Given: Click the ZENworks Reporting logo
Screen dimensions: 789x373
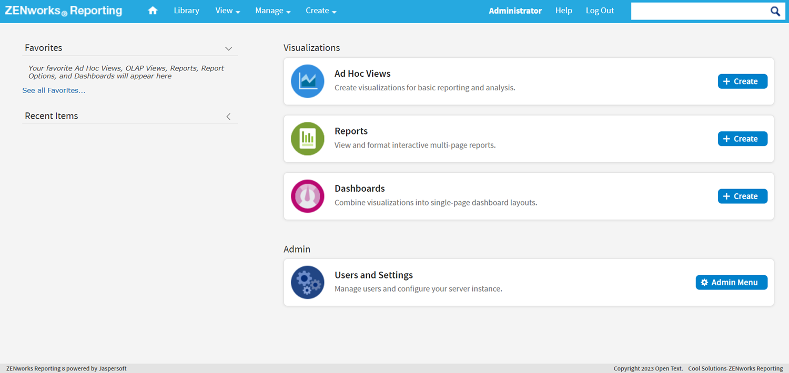Looking at the screenshot, I should (63, 11).
